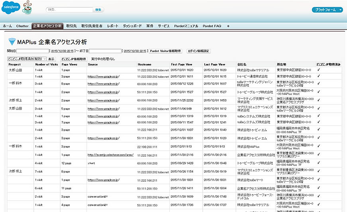The width and height of the screenshot is (347, 212).
Task: Open the レポート tab
Action: (x=113, y=26)
